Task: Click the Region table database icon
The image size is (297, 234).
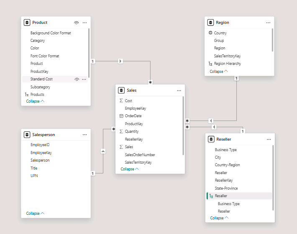Action: pyautogui.click(x=211, y=23)
